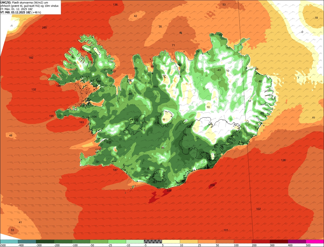The height and width of the screenshot is (247, 324).
Task: Click the value "26" near the coast
Action: (257, 69)
